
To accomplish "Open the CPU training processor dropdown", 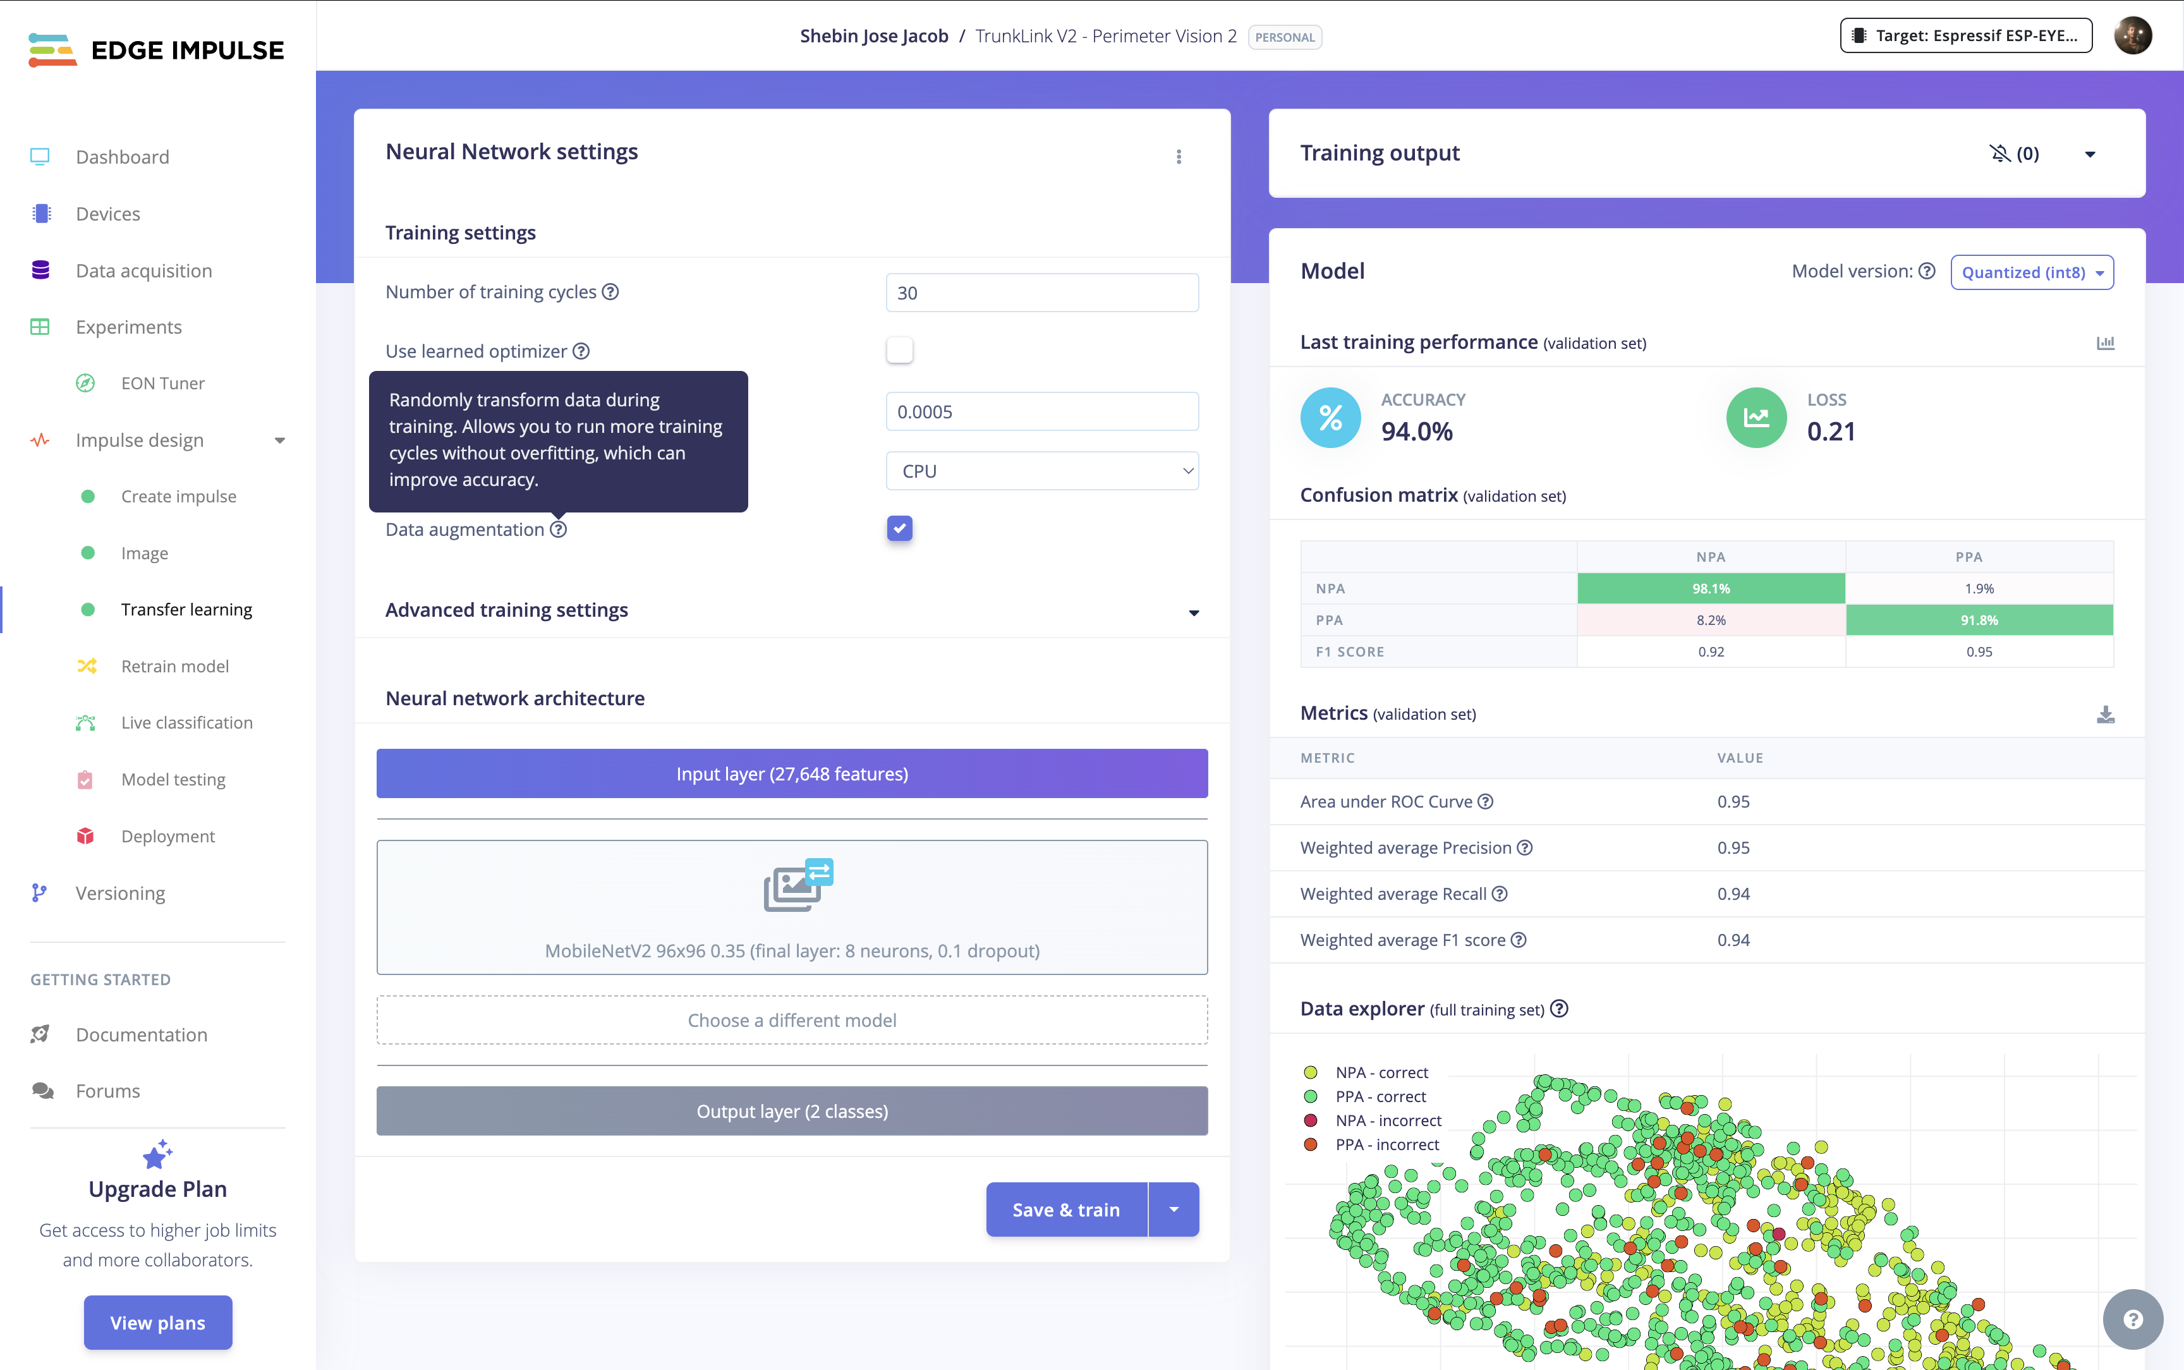I will pyautogui.click(x=1041, y=471).
